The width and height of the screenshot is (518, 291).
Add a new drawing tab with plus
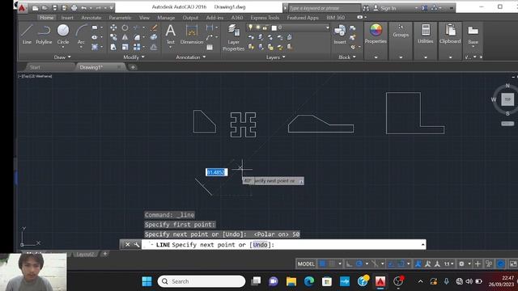click(x=133, y=67)
